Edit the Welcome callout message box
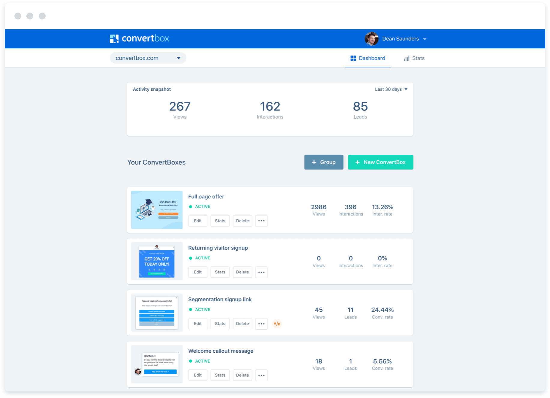Screen dimensions: 550x398 point(198,375)
